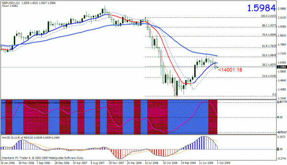
Task: Select the 76.4 1.8594 Fibonacci level label
Action: [x=269, y=35]
